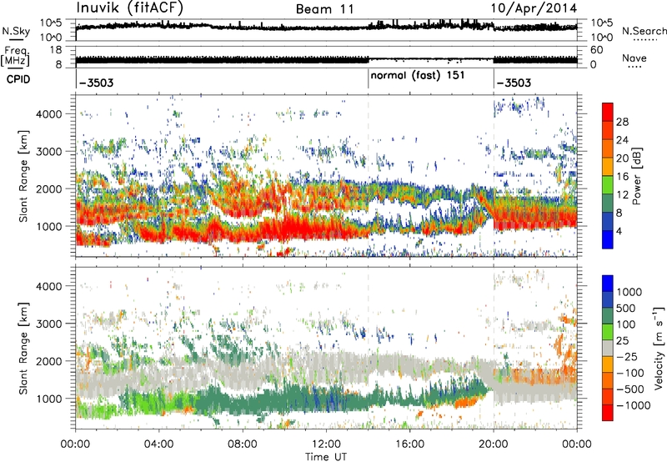Click the date '10/Apr/2014'
The height and width of the screenshot is (462, 667).
click(x=534, y=8)
